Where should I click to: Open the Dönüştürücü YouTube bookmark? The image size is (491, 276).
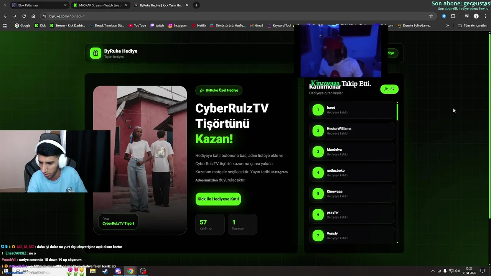point(228,26)
